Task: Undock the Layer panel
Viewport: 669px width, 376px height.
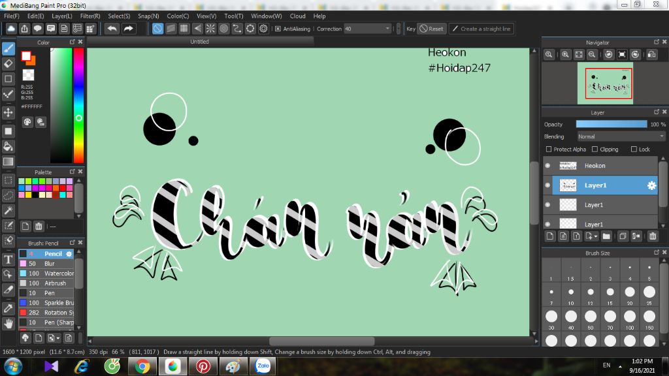Action: [656, 112]
